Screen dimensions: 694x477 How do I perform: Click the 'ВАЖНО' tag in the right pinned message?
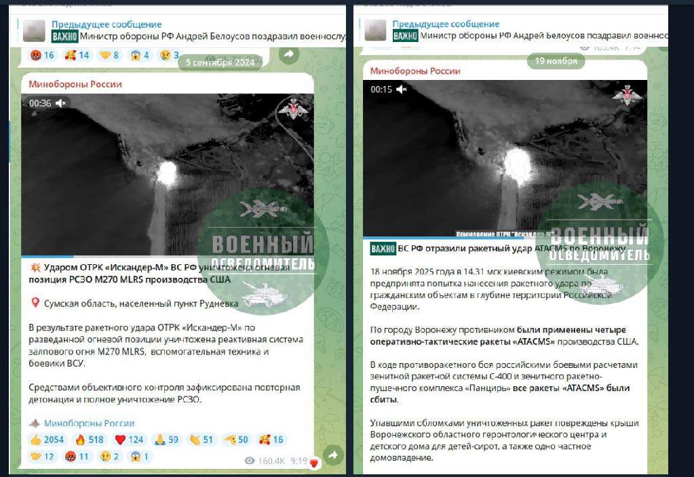(406, 36)
